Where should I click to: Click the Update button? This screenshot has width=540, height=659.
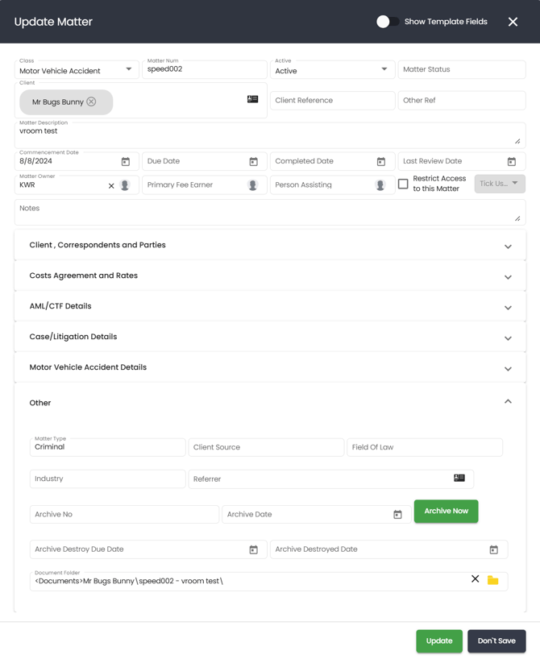(x=439, y=641)
